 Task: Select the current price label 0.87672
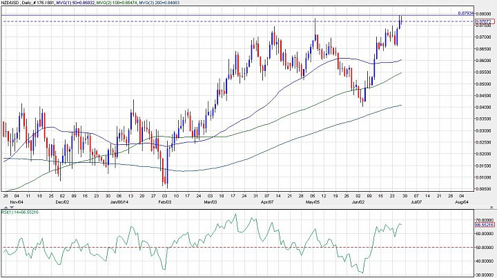(485, 21)
